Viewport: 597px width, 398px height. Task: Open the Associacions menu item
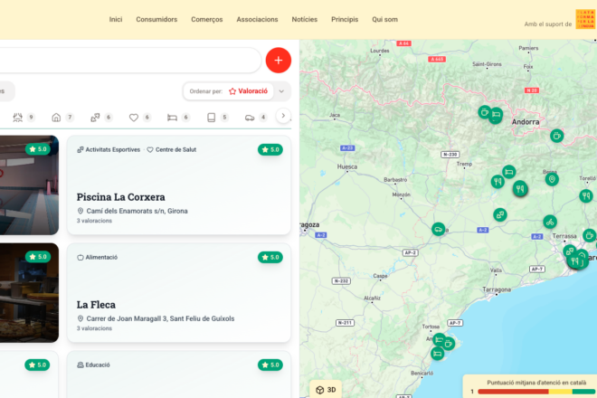pyautogui.click(x=257, y=19)
